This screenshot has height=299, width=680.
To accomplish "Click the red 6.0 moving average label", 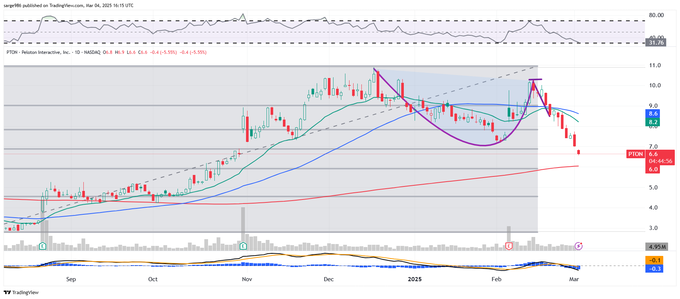I will tap(653, 169).
